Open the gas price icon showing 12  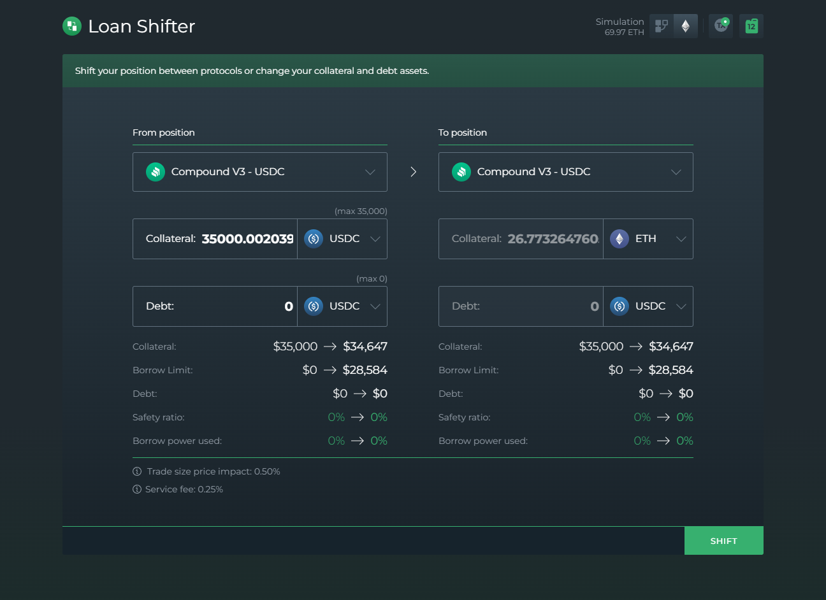coord(751,26)
